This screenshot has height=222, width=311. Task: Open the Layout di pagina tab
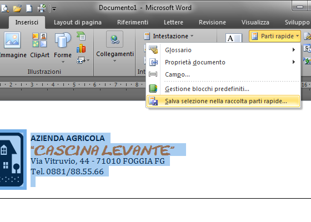click(78, 22)
